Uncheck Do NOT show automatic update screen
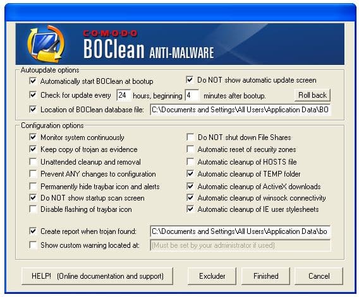359x297 pixels. click(x=190, y=79)
